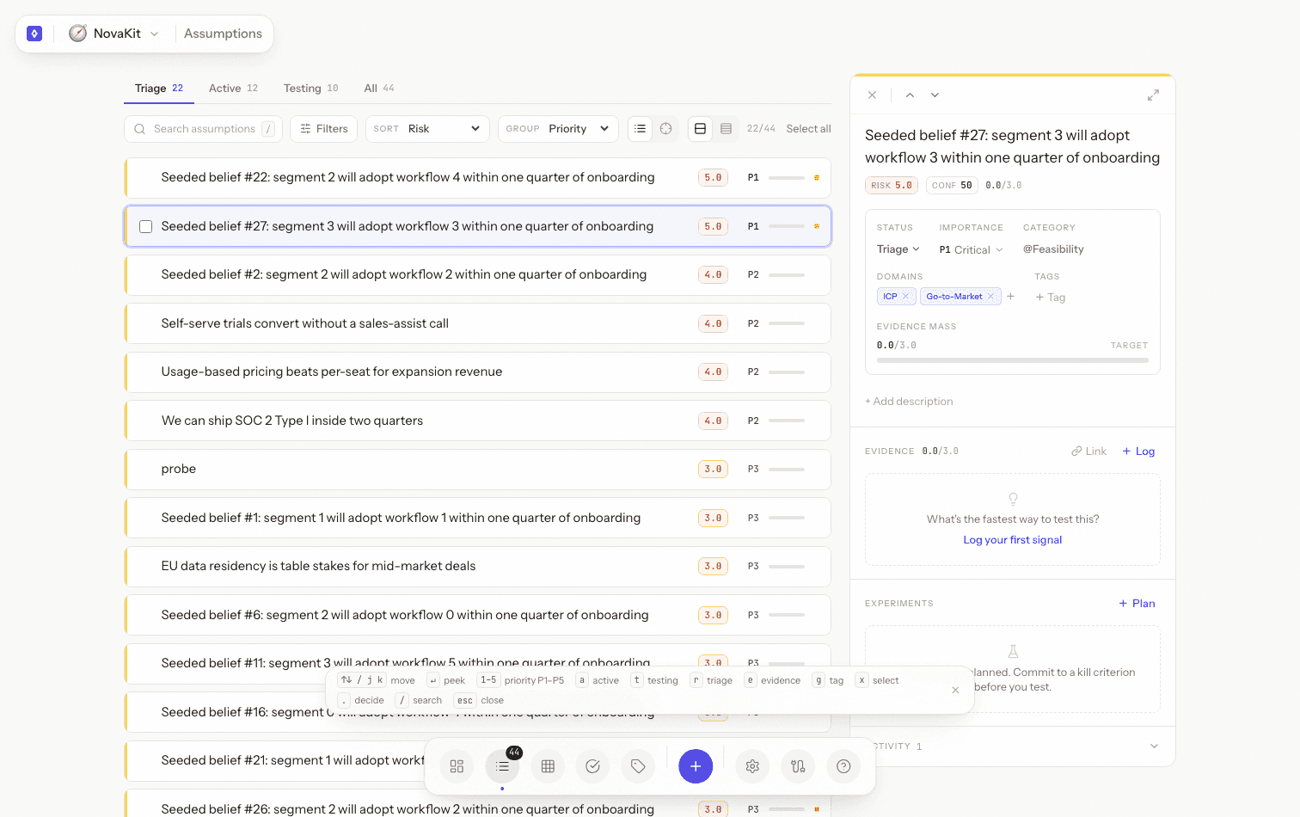1300x817 pixels.
Task: Focus the Search assumptions field
Action: coord(204,129)
